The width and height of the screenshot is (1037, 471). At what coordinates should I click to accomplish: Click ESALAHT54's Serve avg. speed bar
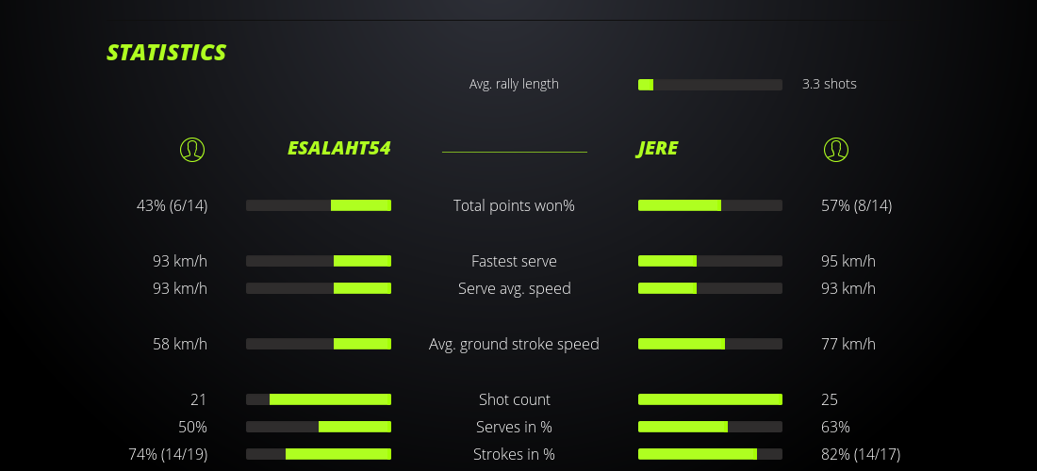(x=319, y=288)
